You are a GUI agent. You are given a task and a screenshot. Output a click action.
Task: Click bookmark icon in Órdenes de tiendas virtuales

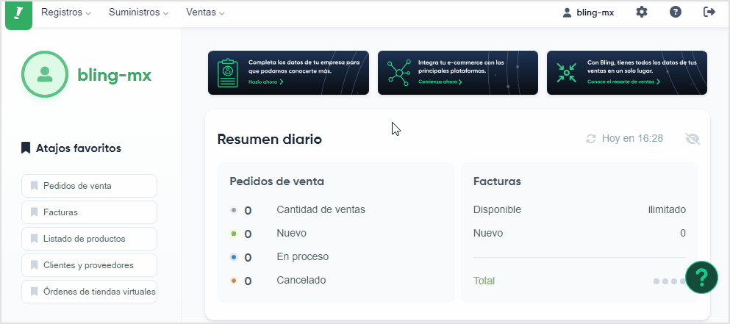(34, 292)
